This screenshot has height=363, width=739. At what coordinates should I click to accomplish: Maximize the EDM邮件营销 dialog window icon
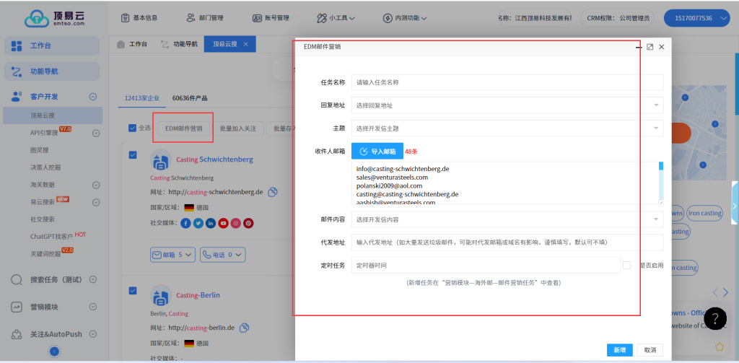(x=650, y=47)
